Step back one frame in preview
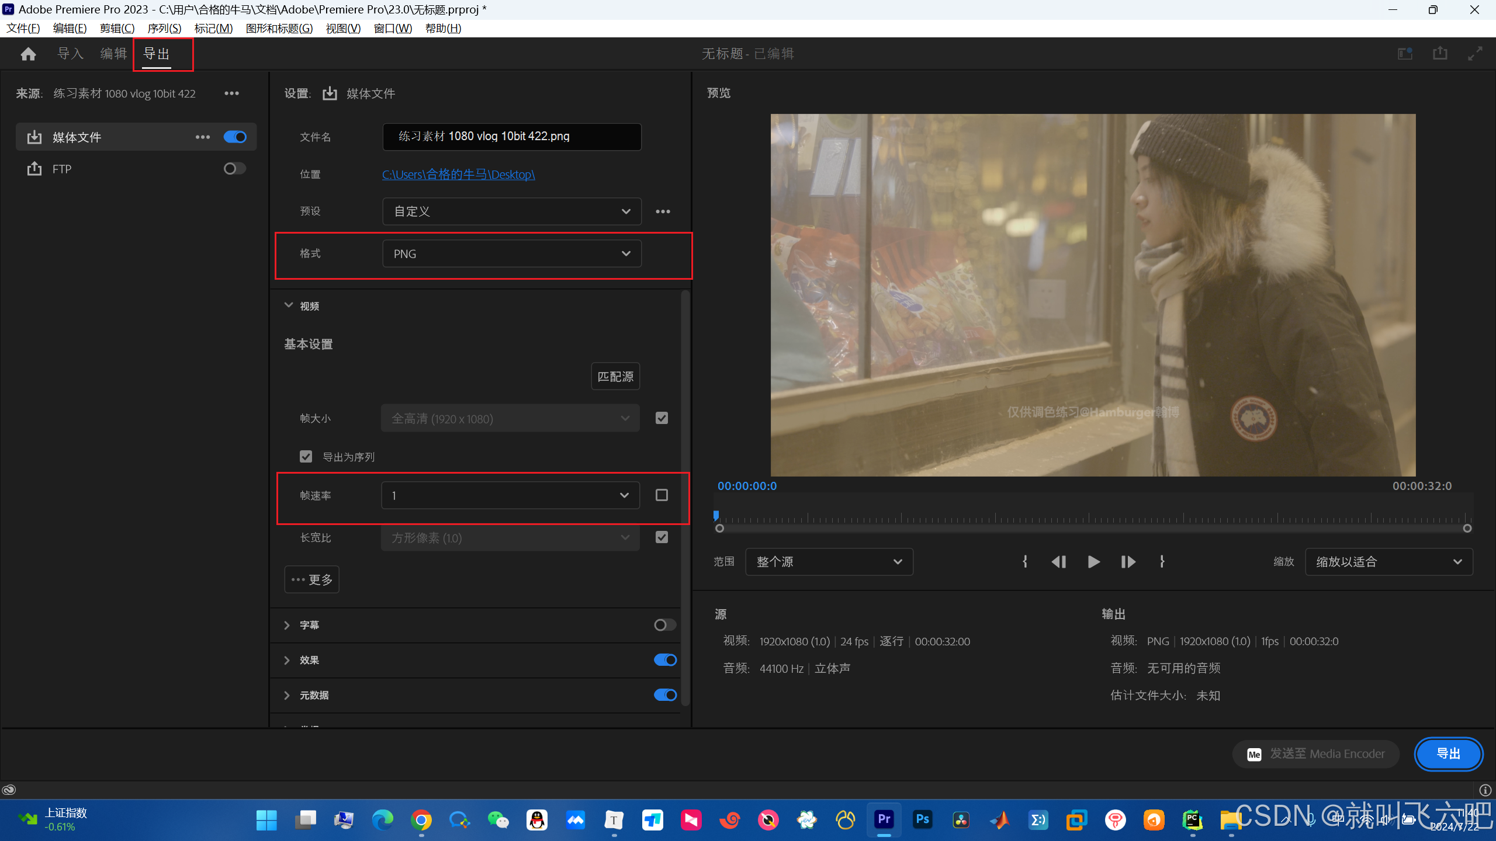 point(1058,562)
